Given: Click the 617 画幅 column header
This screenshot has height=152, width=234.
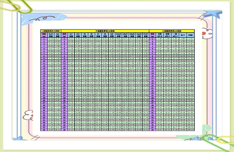Looking at the screenshot, I should click(x=71, y=35).
